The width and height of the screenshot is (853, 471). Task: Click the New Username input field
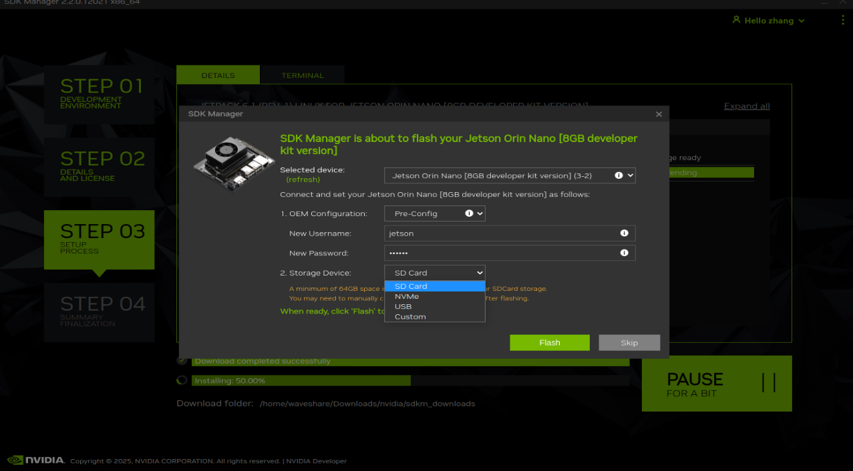tap(510, 233)
